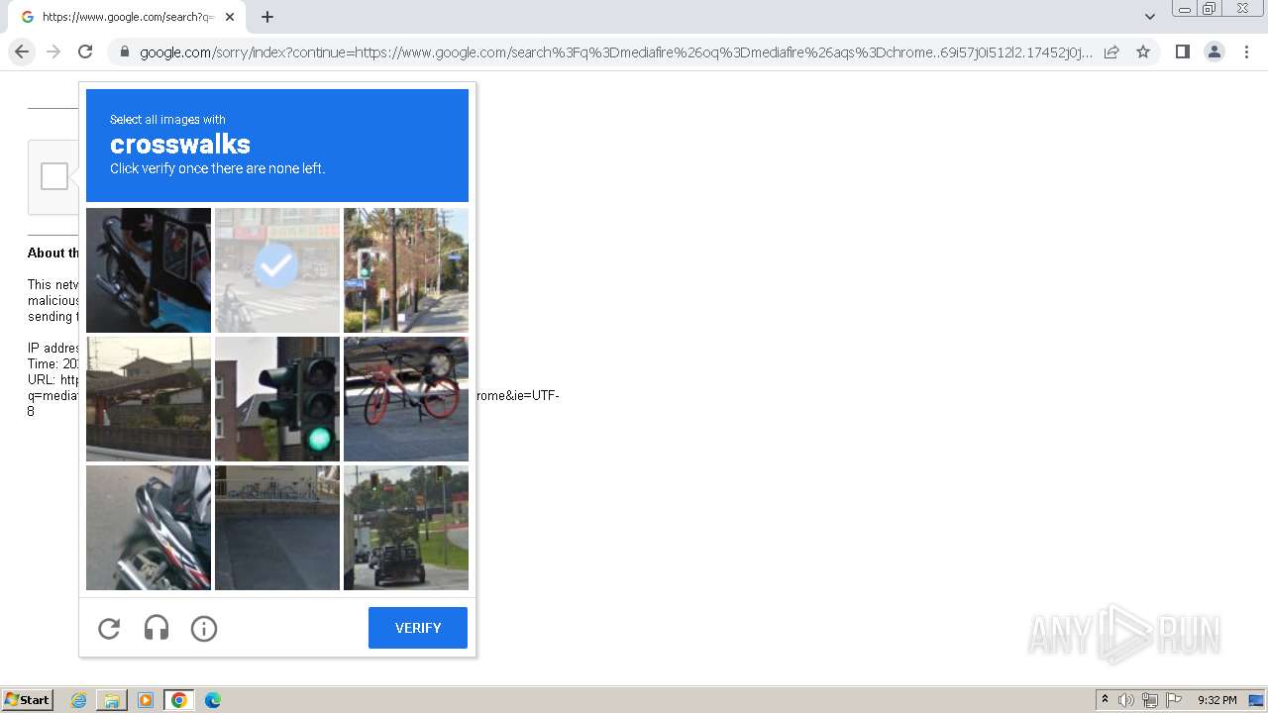Select the motorcycle sidecar image tile
Viewport: 1268px width, 713px height.
click(149, 270)
